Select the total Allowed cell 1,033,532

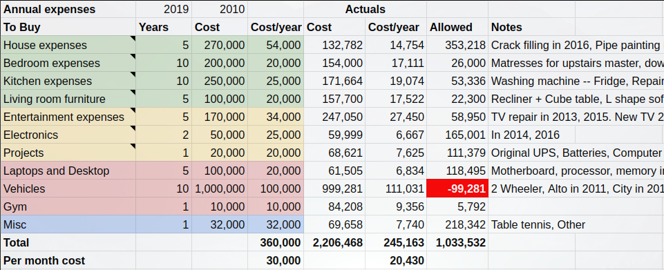click(457, 242)
